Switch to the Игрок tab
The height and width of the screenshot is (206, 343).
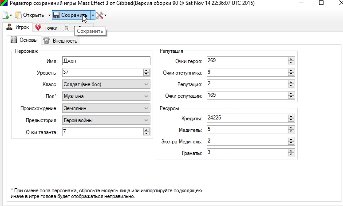click(18, 27)
